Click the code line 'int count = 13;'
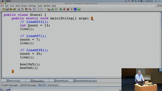Screen dimensions: 162x91 [x=35, y=25]
